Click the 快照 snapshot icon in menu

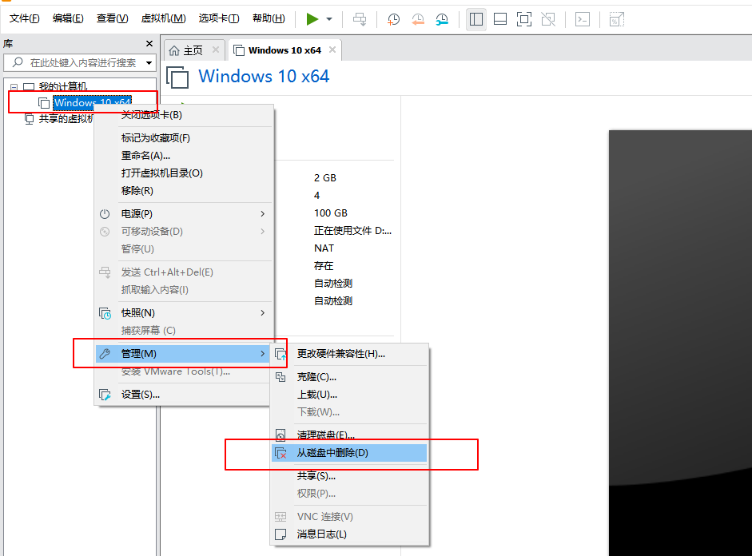pyautogui.click(x=105, y=313)
